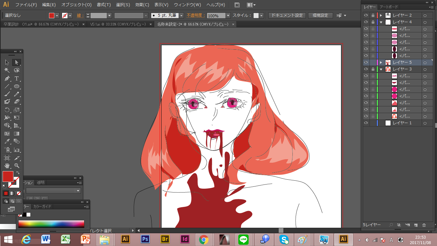Pick a color from the spectrum bar
The width and height of the screenshot is (437, 246).
pos(51,224)
